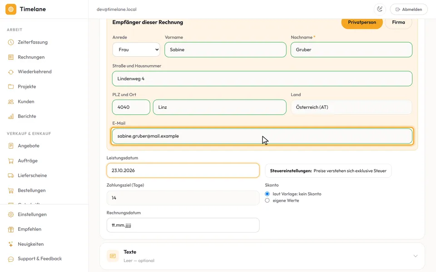Click the Einstellungen gear icon
436x272 pixels.
click(x=11, y=214)
